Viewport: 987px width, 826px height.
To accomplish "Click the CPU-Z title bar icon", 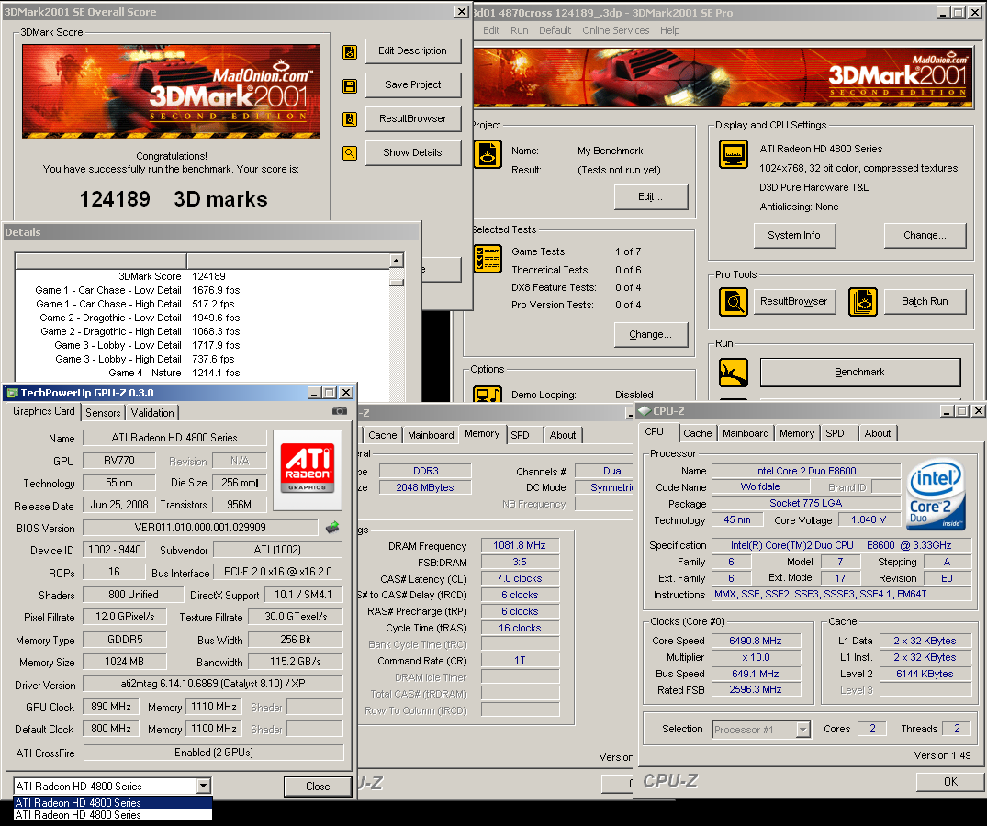I will (x=645, y=411).
